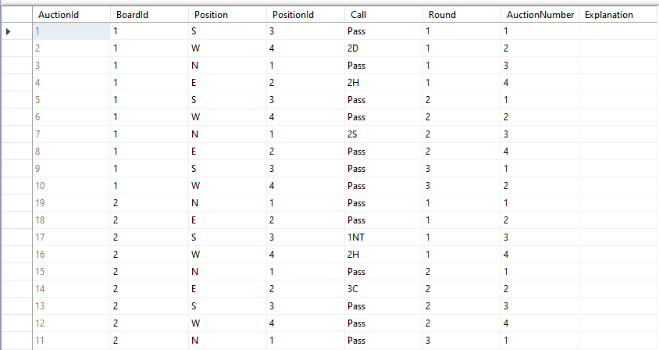Click the Position column header
659x350 pixels.
click(x=228, y=15)
